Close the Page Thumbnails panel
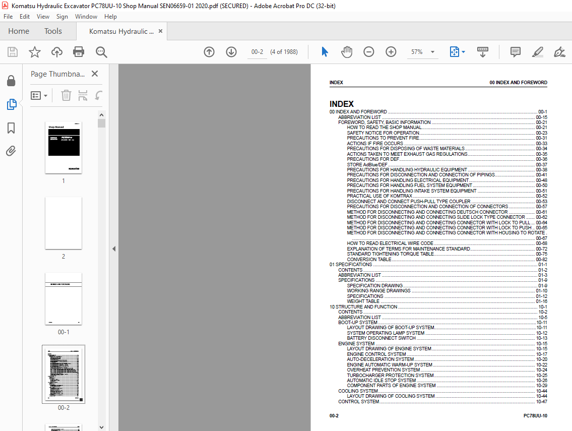The height and width of the screenshot is (431, 572). 95,74
